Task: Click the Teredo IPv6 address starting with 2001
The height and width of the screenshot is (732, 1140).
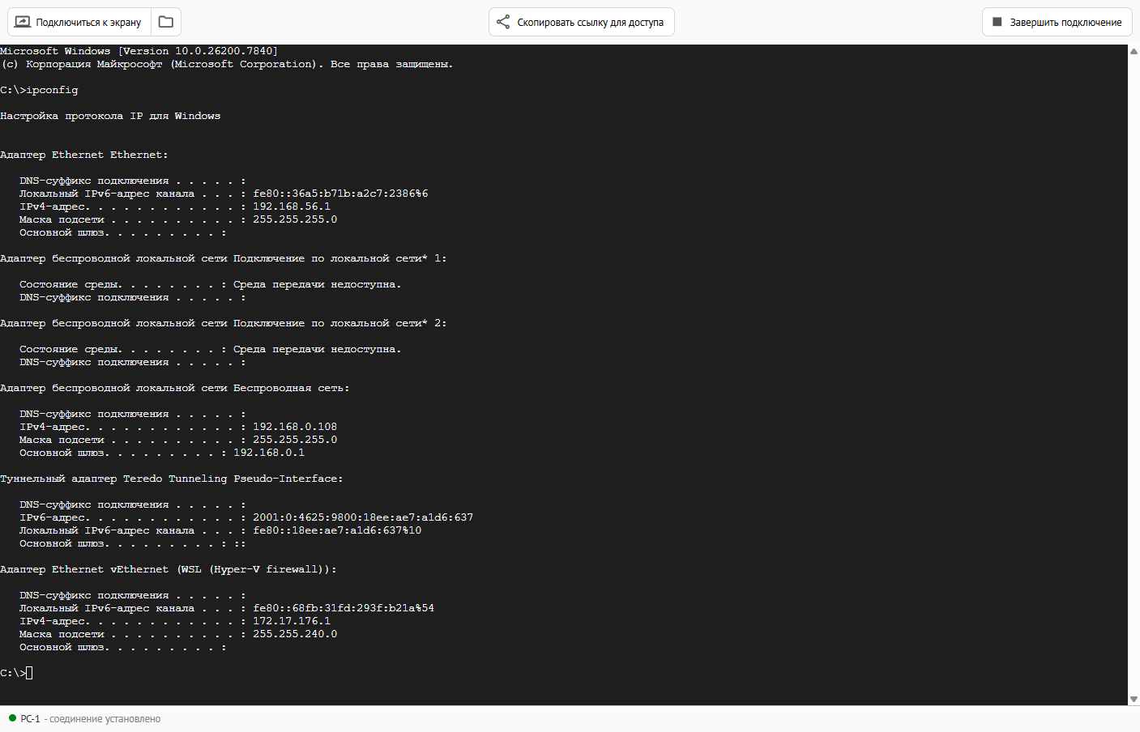Action: [363, 517]
